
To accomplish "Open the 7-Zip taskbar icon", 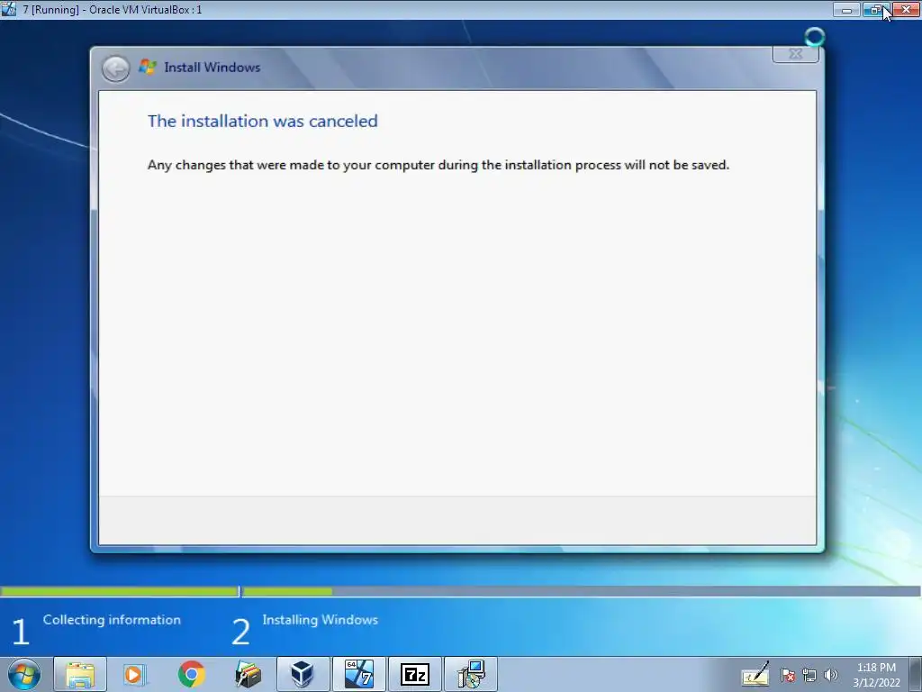I will [414, 674].
